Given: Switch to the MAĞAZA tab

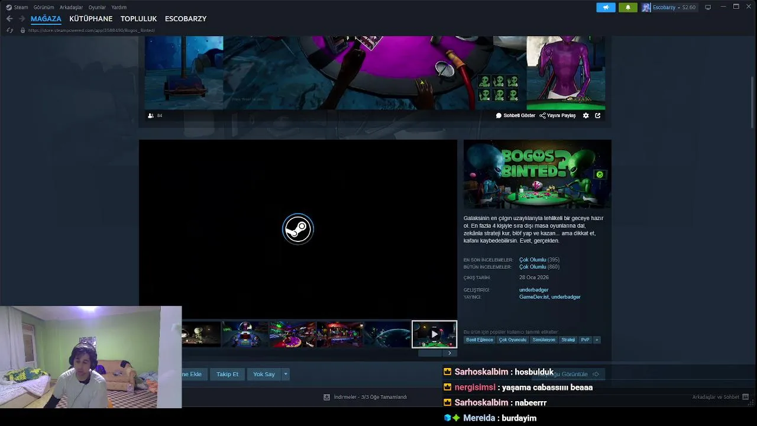Looking at the screenshot, I should (46, 19).
